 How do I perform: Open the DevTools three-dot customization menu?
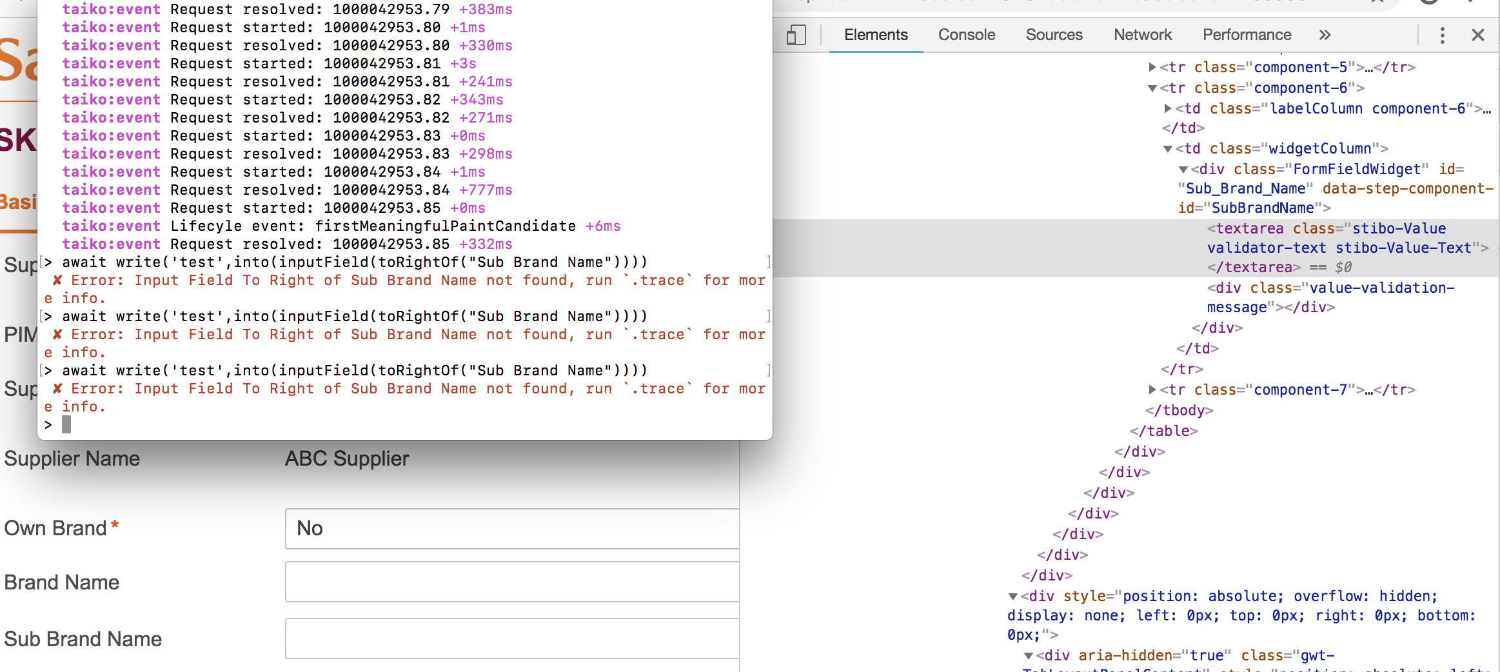click(x=1442, y=35)
